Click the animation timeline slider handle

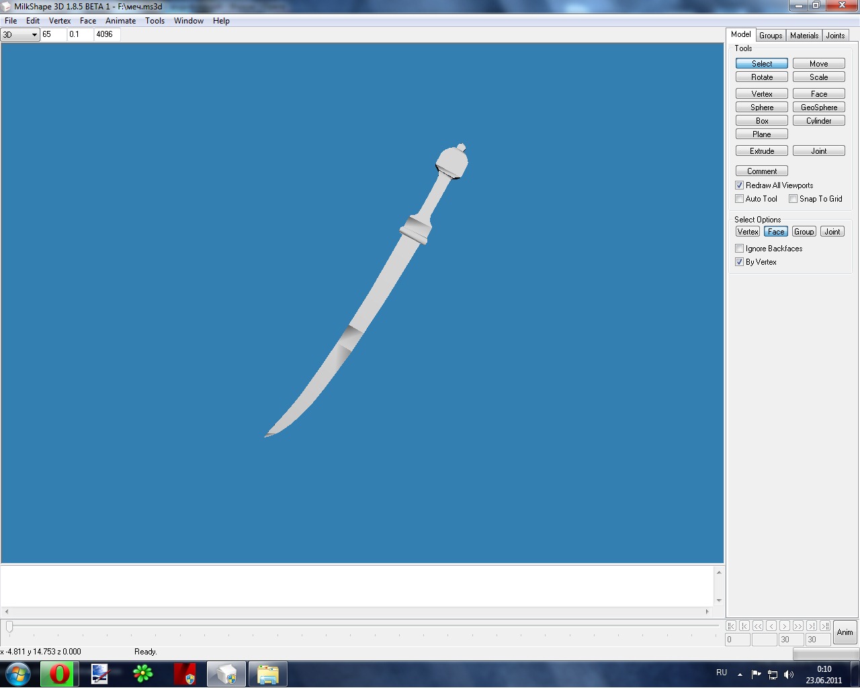[9, 626]
